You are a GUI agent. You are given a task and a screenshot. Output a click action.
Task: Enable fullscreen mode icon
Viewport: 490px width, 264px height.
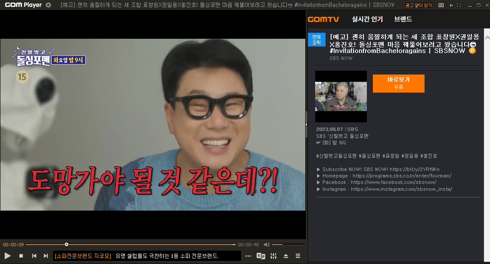point(459,5)
